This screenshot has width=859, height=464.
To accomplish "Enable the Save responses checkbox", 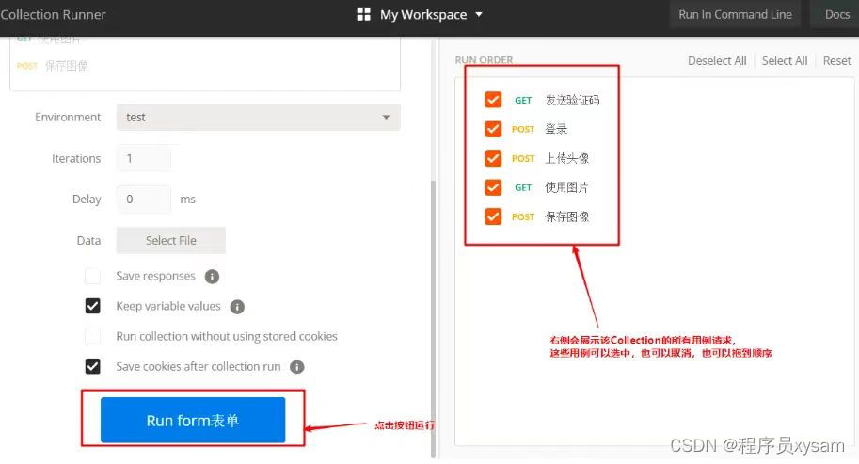I will (x=92, y=276).
